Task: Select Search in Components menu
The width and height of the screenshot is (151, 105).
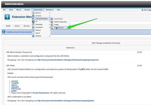Action: [x=38, y=33]
